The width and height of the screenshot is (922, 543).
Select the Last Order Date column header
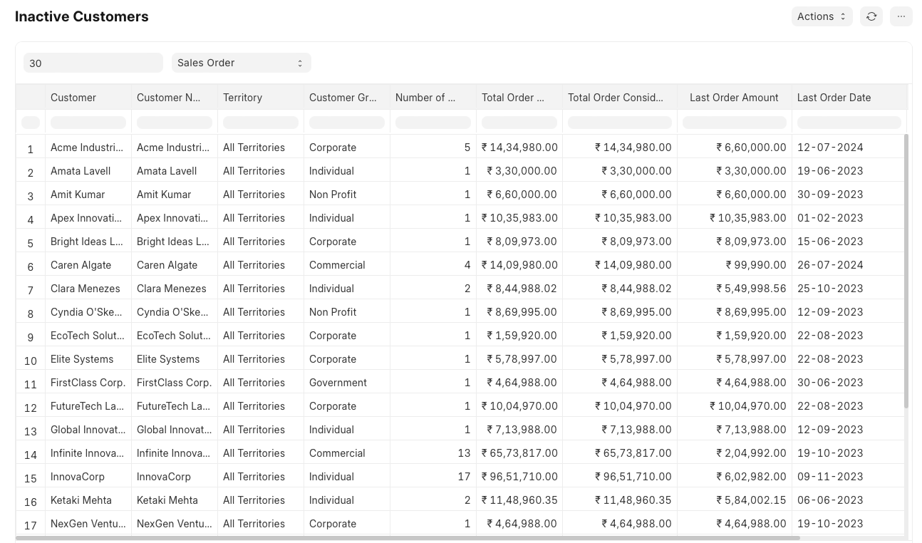click(834, 98)
